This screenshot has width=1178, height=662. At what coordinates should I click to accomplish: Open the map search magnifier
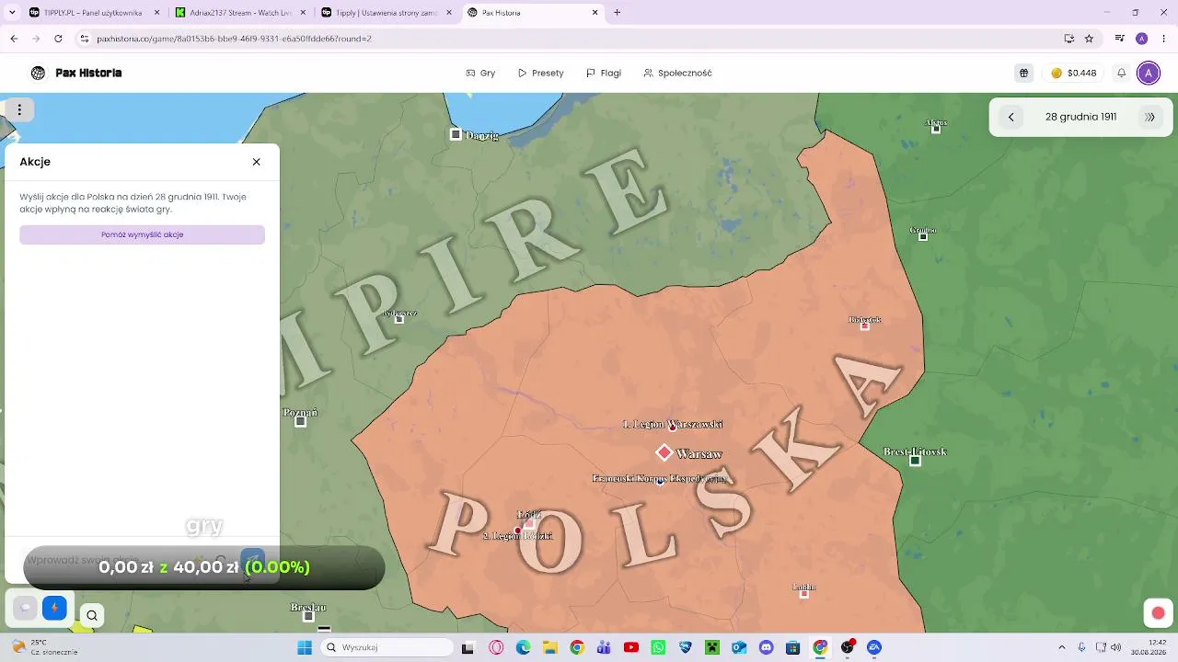(x=92, y=615)
